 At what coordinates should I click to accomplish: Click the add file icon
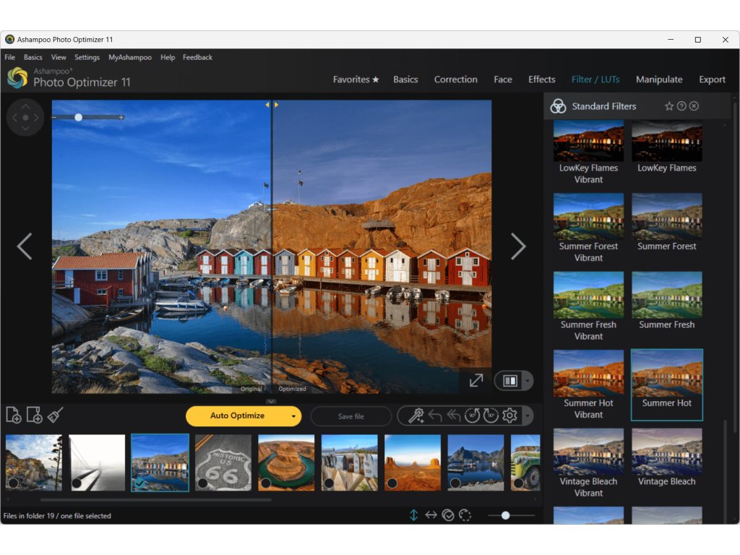[13, 415]
